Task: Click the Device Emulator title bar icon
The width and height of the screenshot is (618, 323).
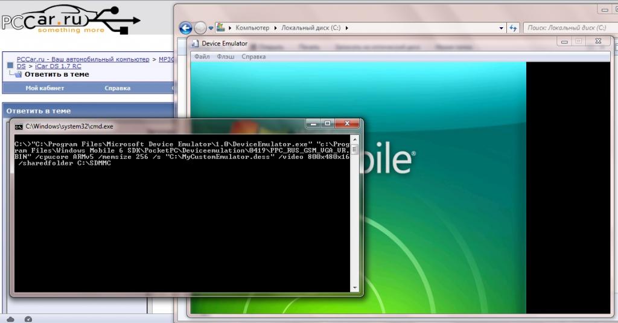Action: coord(195,43)
